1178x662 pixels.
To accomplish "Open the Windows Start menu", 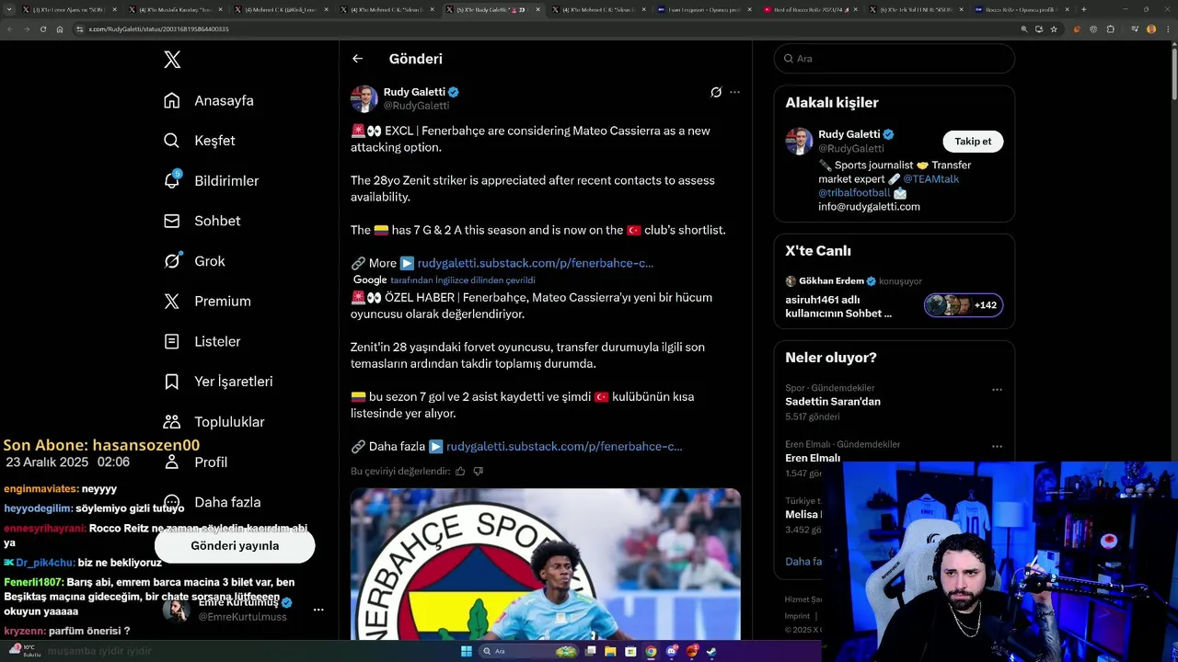I will coord(467,652).
